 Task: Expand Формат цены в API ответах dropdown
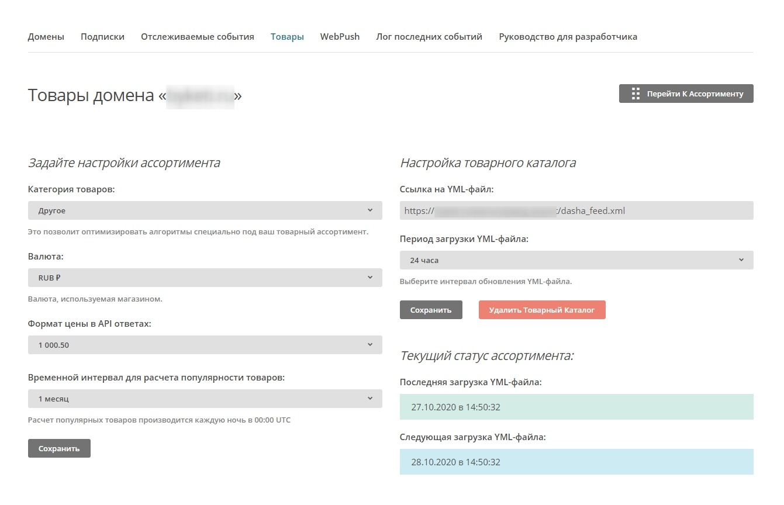205,345
